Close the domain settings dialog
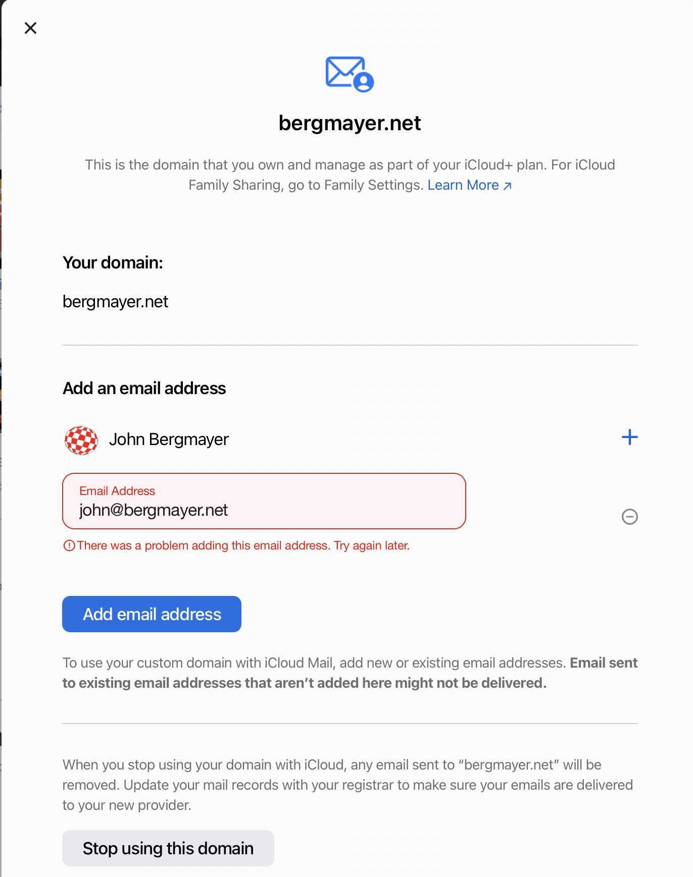693x877 pixels. tap(31, 28)
